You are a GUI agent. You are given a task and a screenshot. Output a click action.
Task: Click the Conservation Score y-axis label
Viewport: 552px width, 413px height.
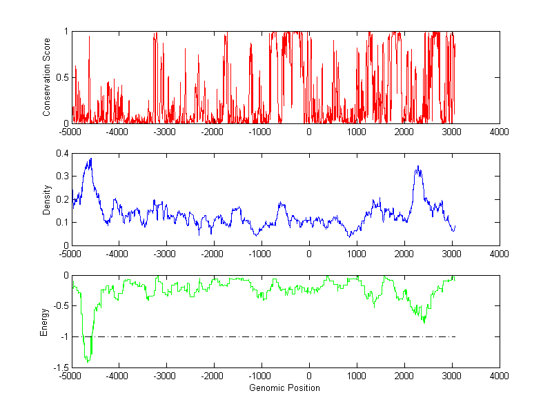point(47,77)
